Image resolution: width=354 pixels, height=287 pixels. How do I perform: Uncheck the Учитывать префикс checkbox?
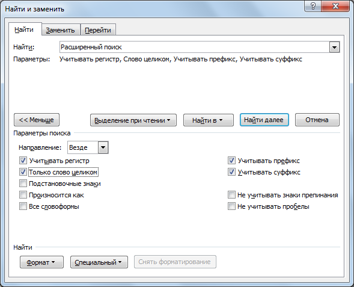(231, 161)
